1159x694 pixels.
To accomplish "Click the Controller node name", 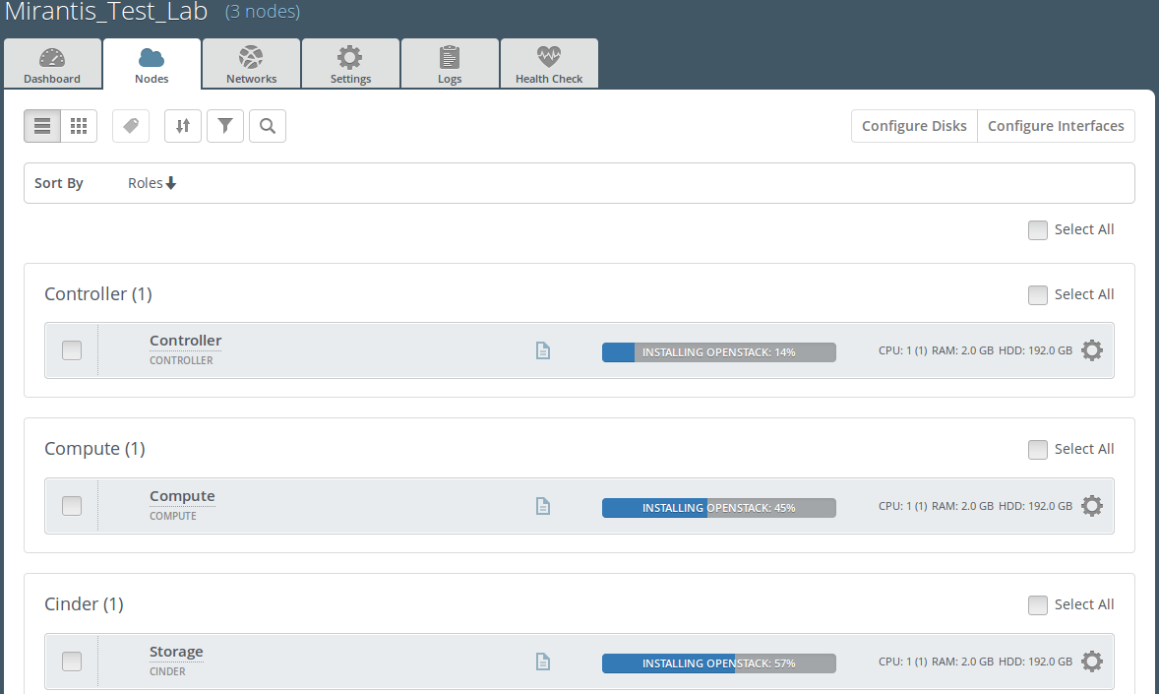I will (x=186, y=341).
